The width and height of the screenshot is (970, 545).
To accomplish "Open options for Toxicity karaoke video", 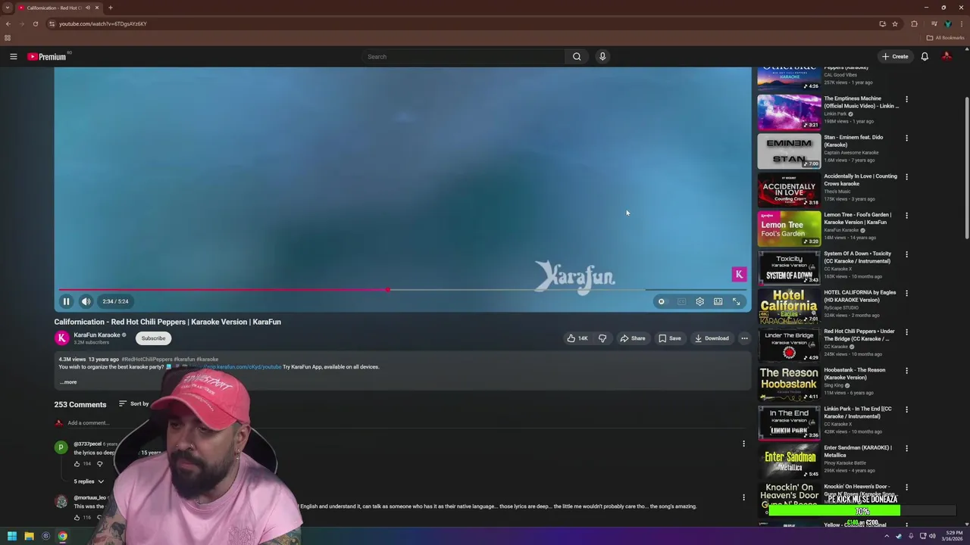I will [906, 254].
